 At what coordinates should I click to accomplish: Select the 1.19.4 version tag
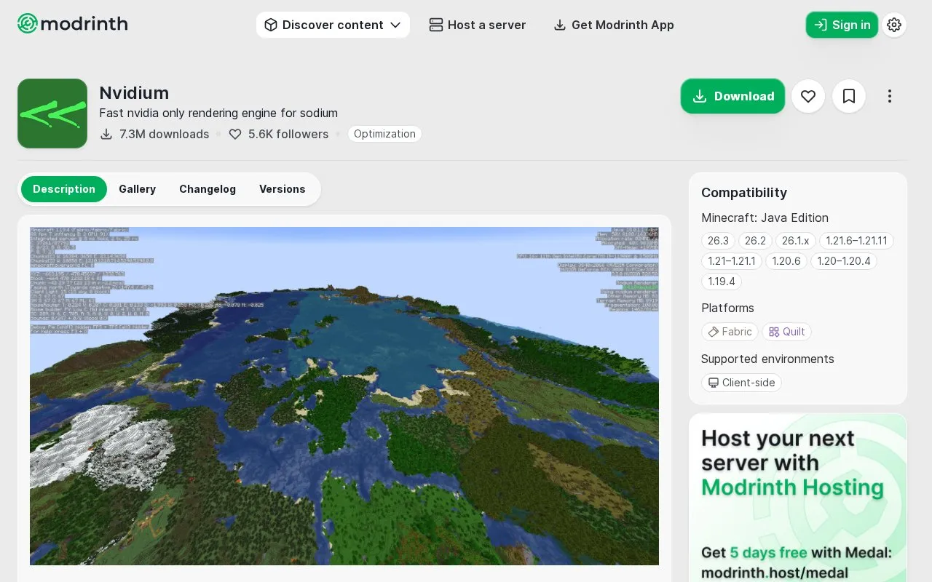(x=722, y=282)
